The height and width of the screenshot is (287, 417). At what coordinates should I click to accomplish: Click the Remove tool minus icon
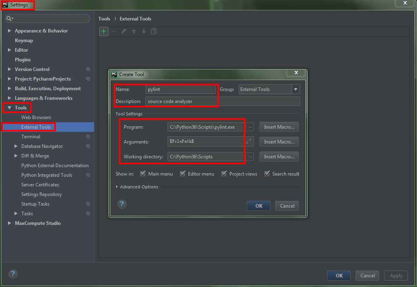(114, 32)
